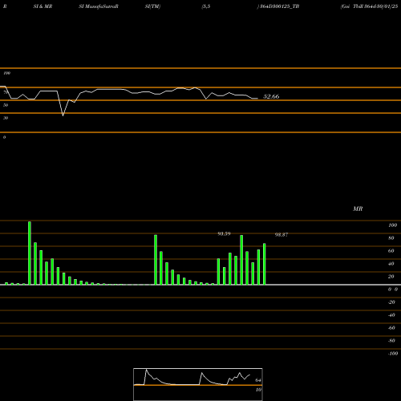Click the 80 label on MR right axis
The height and width of the screenshot is (401, 401).
pyautogui.click(x=391, y=238)
